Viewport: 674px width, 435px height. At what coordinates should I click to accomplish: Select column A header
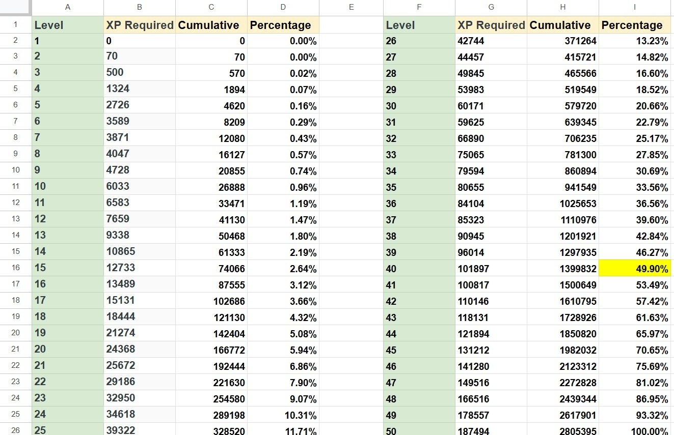[68, 8]
